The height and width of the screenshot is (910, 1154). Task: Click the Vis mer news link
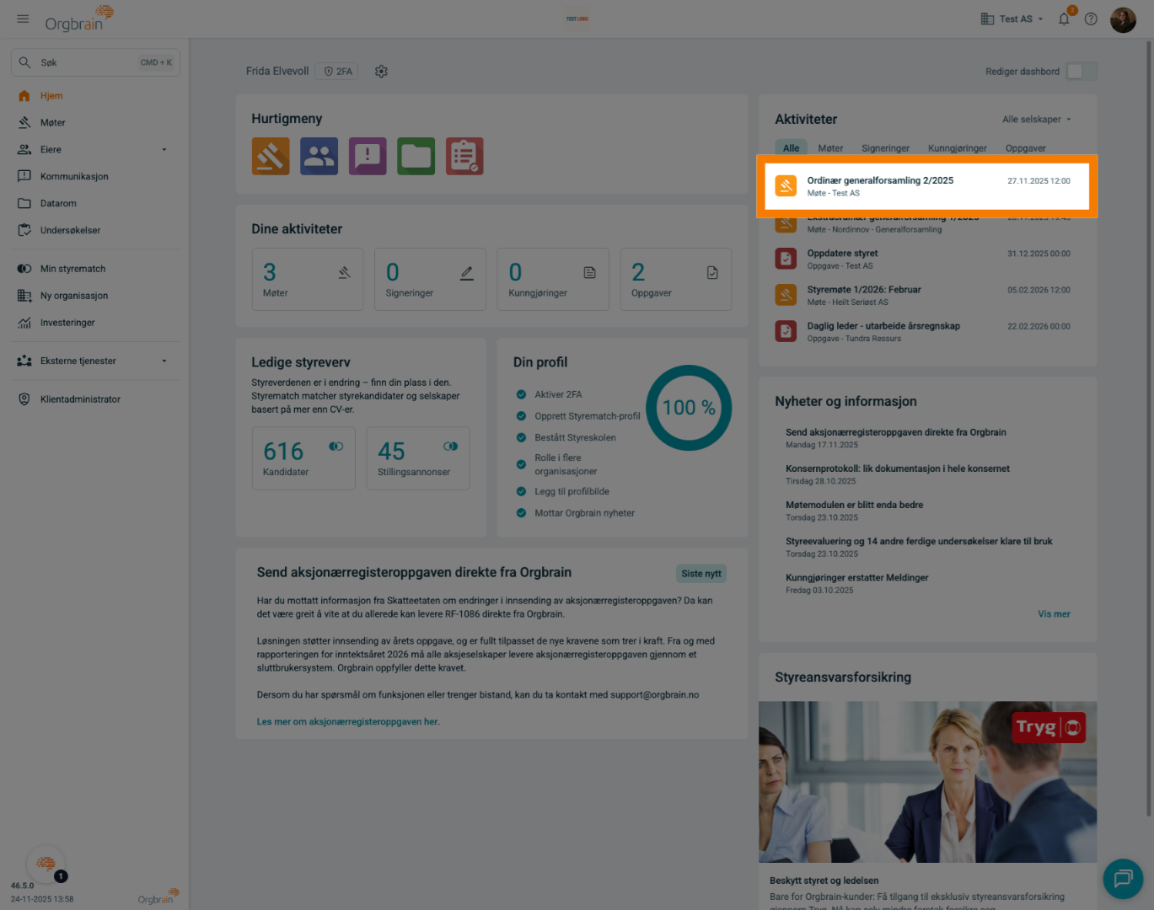1054,614
